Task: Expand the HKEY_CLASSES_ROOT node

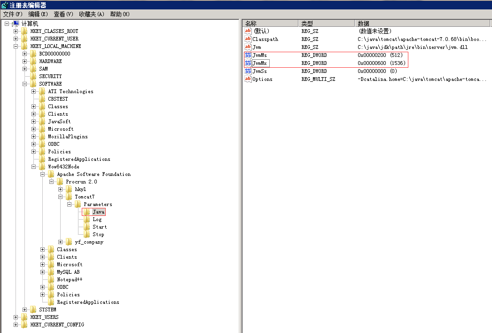Action: 16,31
